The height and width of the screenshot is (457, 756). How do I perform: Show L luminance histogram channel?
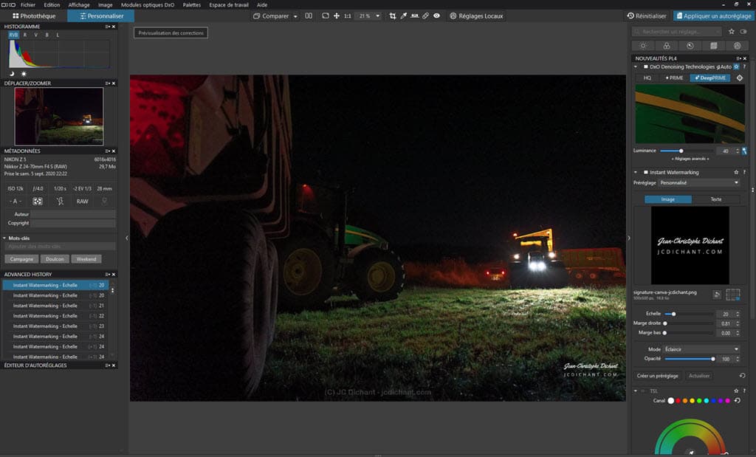click(x=58, y=35)
